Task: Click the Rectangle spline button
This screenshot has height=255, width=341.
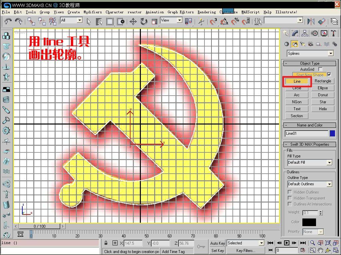Action: [323, 81]
